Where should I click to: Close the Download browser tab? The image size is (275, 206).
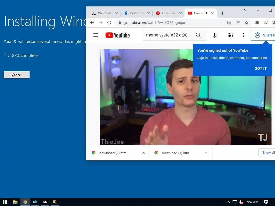[180, 13]
